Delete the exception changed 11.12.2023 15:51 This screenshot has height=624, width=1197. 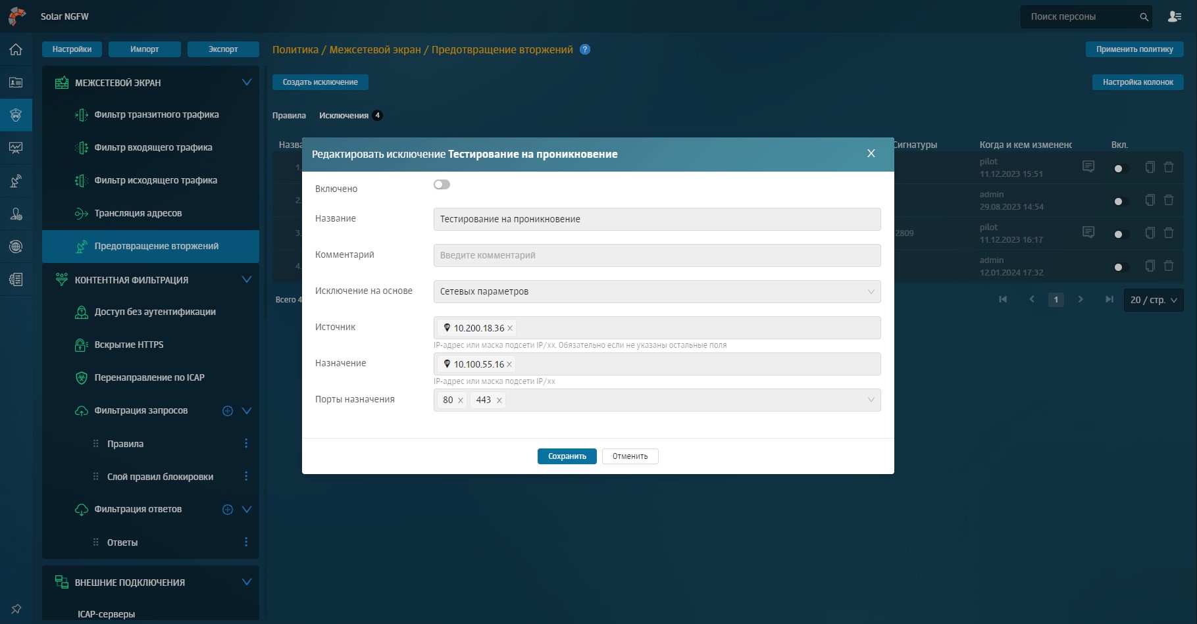pos(1169,167)
